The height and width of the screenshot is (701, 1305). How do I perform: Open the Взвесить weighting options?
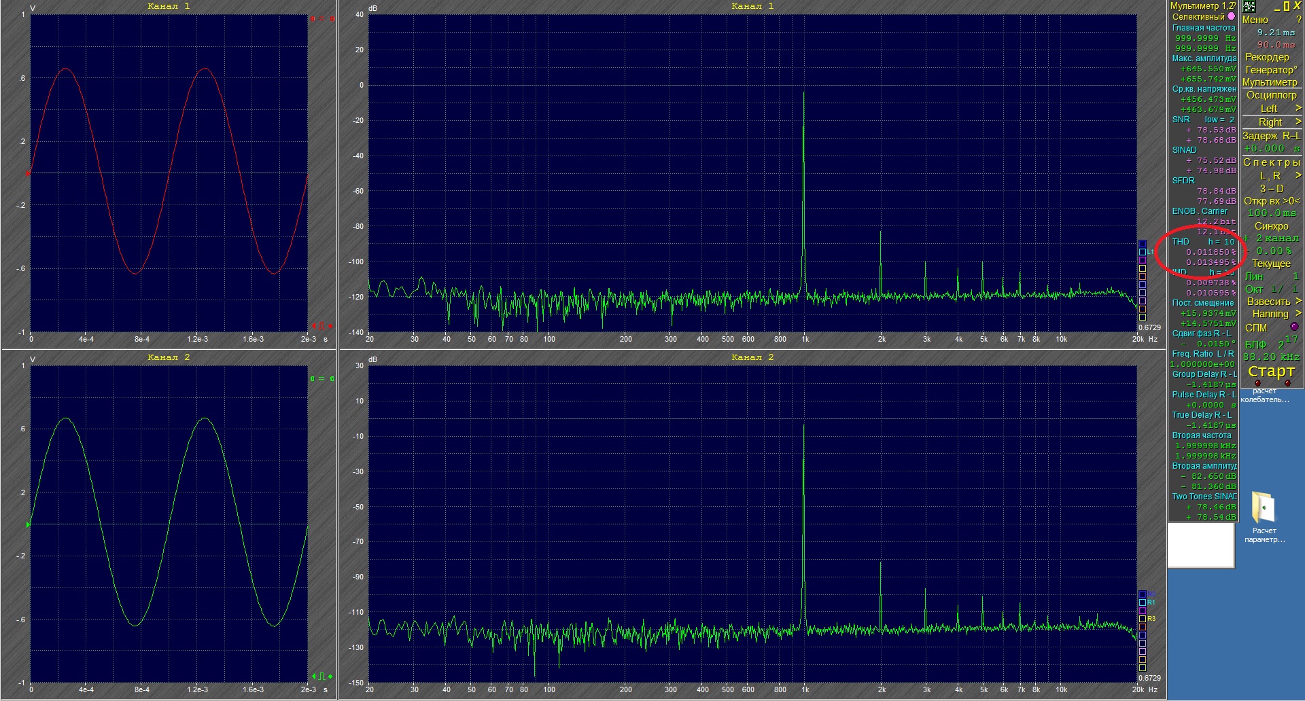1272,301
